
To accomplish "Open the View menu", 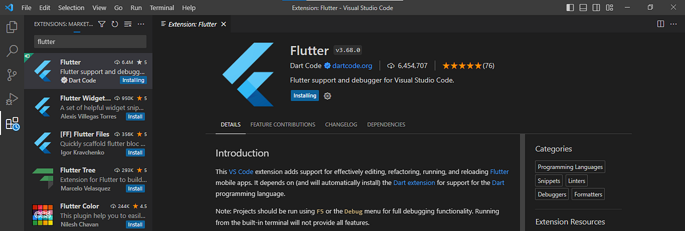I will (x=99, y=8).
